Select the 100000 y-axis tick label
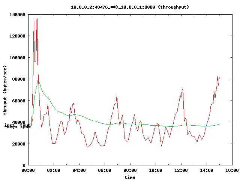240x180 pixels. [x=17, y=58]
